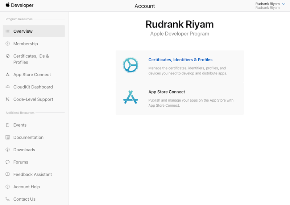Click the Account title in header
The height and width of the screenshot is (205, 290).
[x=145, y=6]
